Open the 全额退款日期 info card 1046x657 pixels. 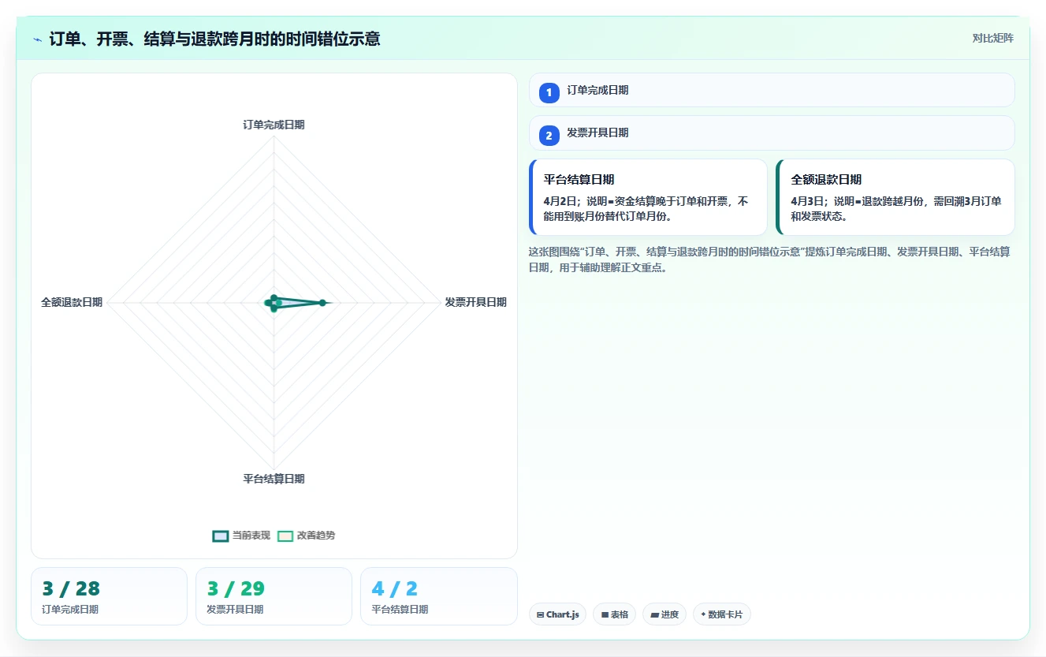coord(895,197)
